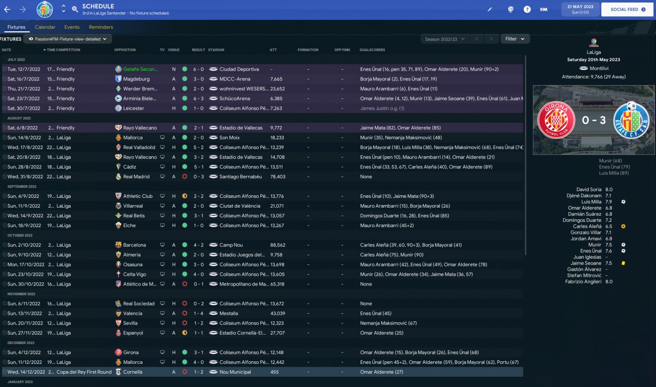Sort fixtures by the Date column header

(7, 50)
